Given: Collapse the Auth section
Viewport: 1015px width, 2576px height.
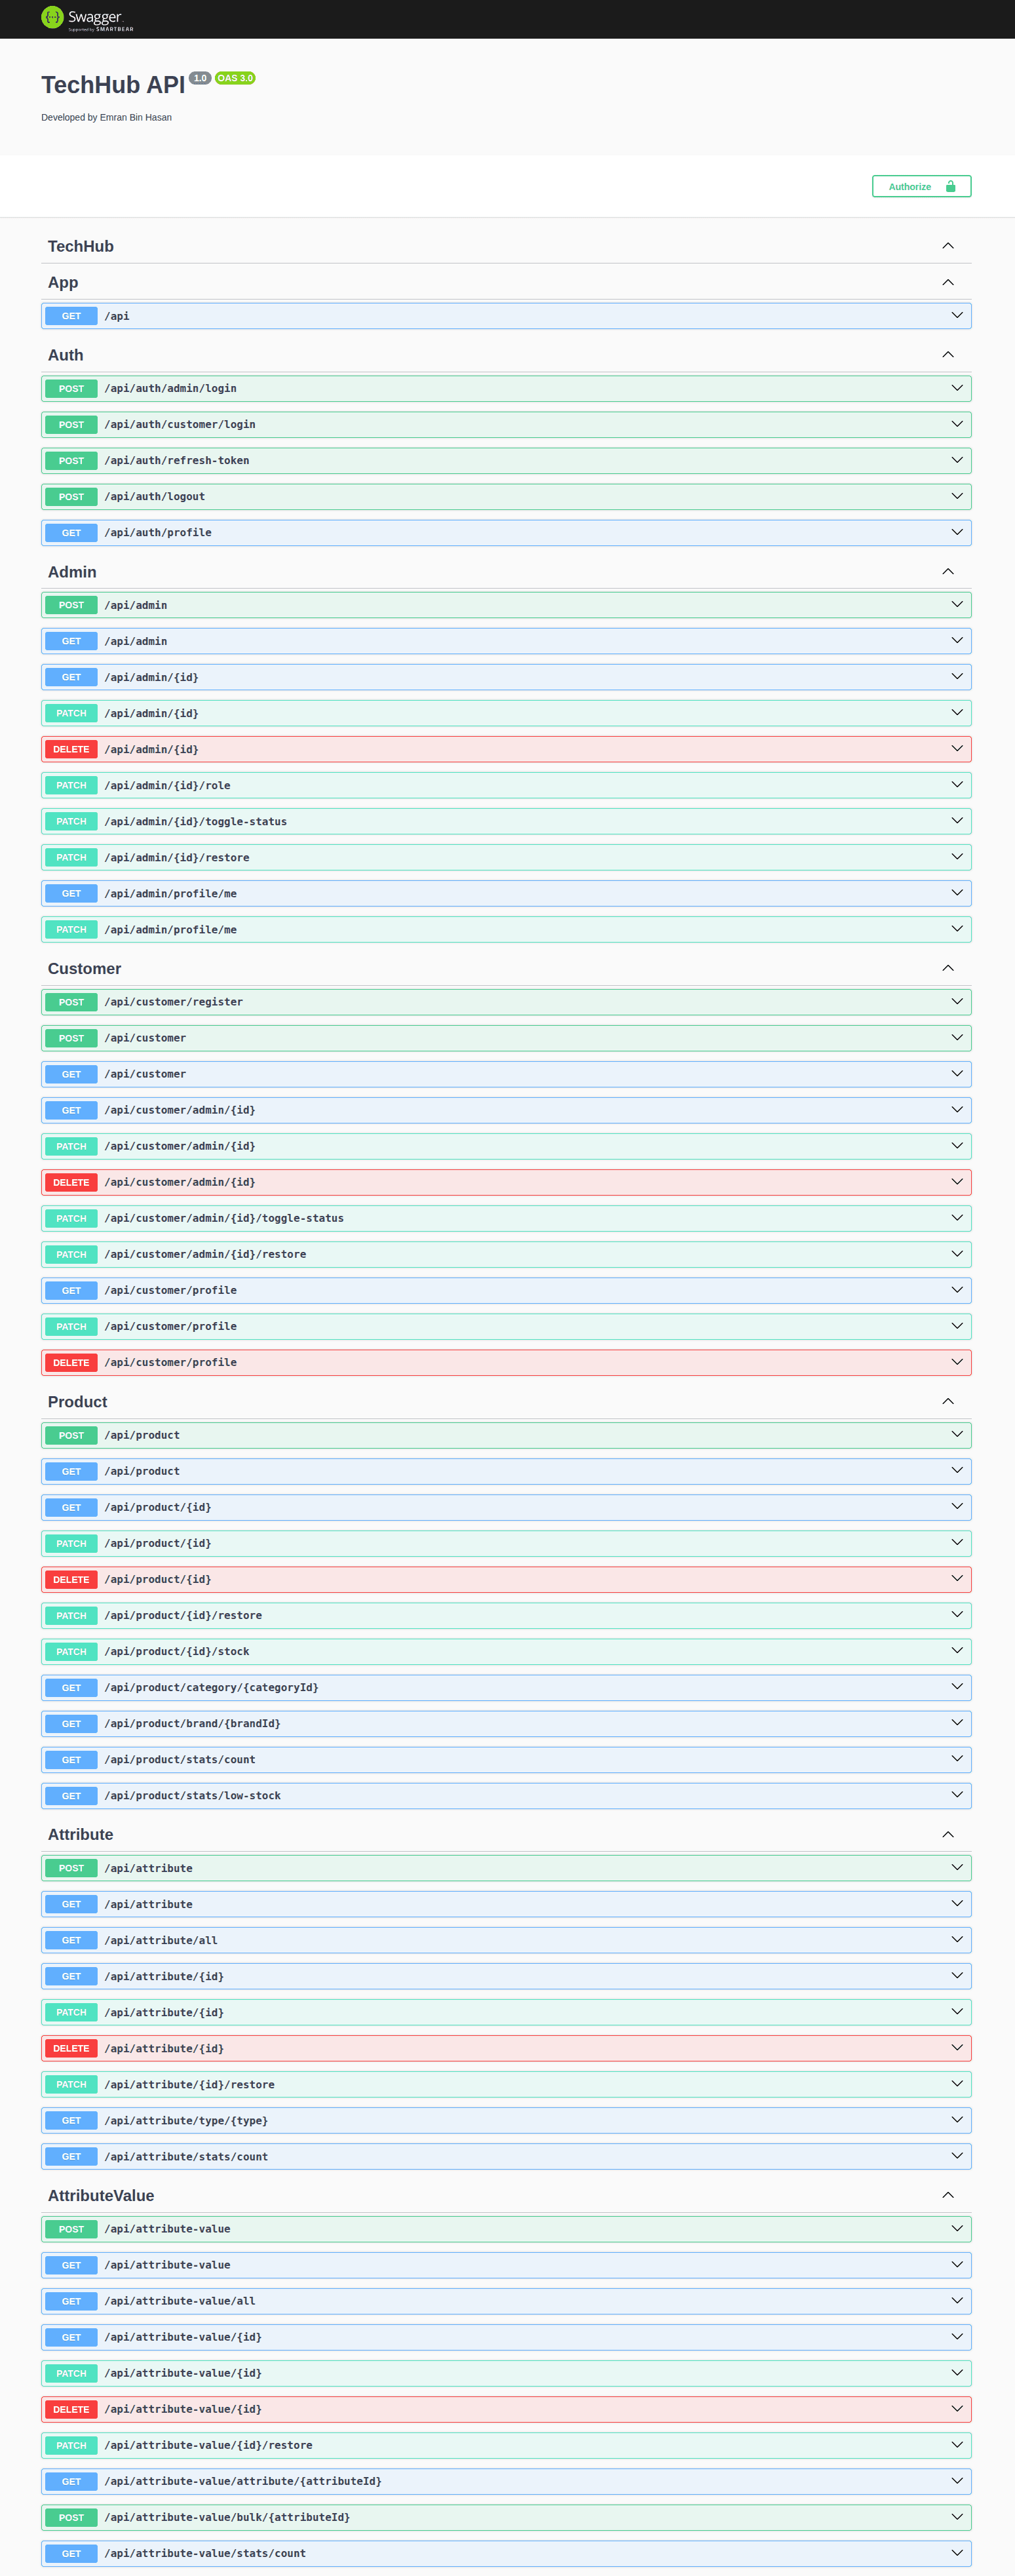Looking at the screenshot, I should 947,355.
